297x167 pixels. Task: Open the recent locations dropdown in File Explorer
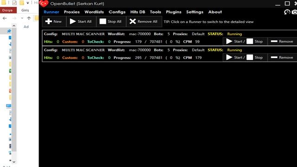pyautogui.click(x=22, y=18)
